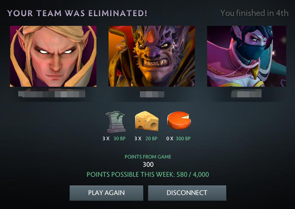Click Your Team Was Eliminated heading
This screenshot has height=209, width=295.
click(77, 13)
